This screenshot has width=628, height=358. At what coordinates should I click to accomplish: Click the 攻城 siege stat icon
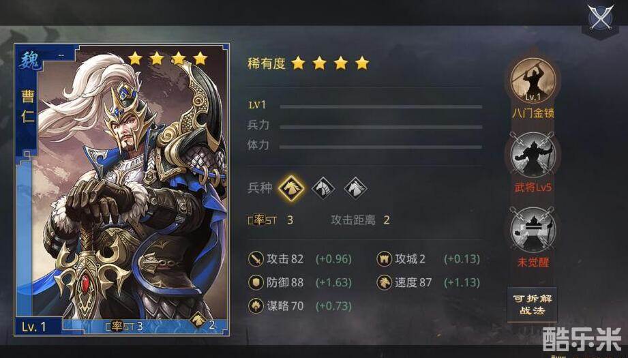384,258
